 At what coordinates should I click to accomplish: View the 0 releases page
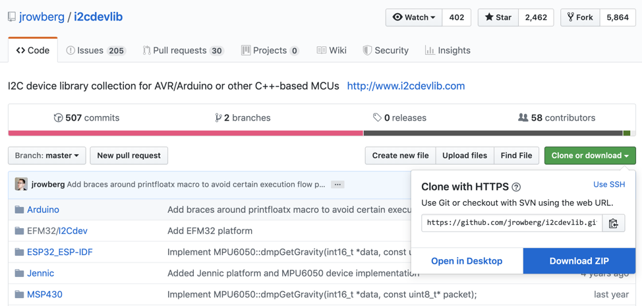click(399, 118)
